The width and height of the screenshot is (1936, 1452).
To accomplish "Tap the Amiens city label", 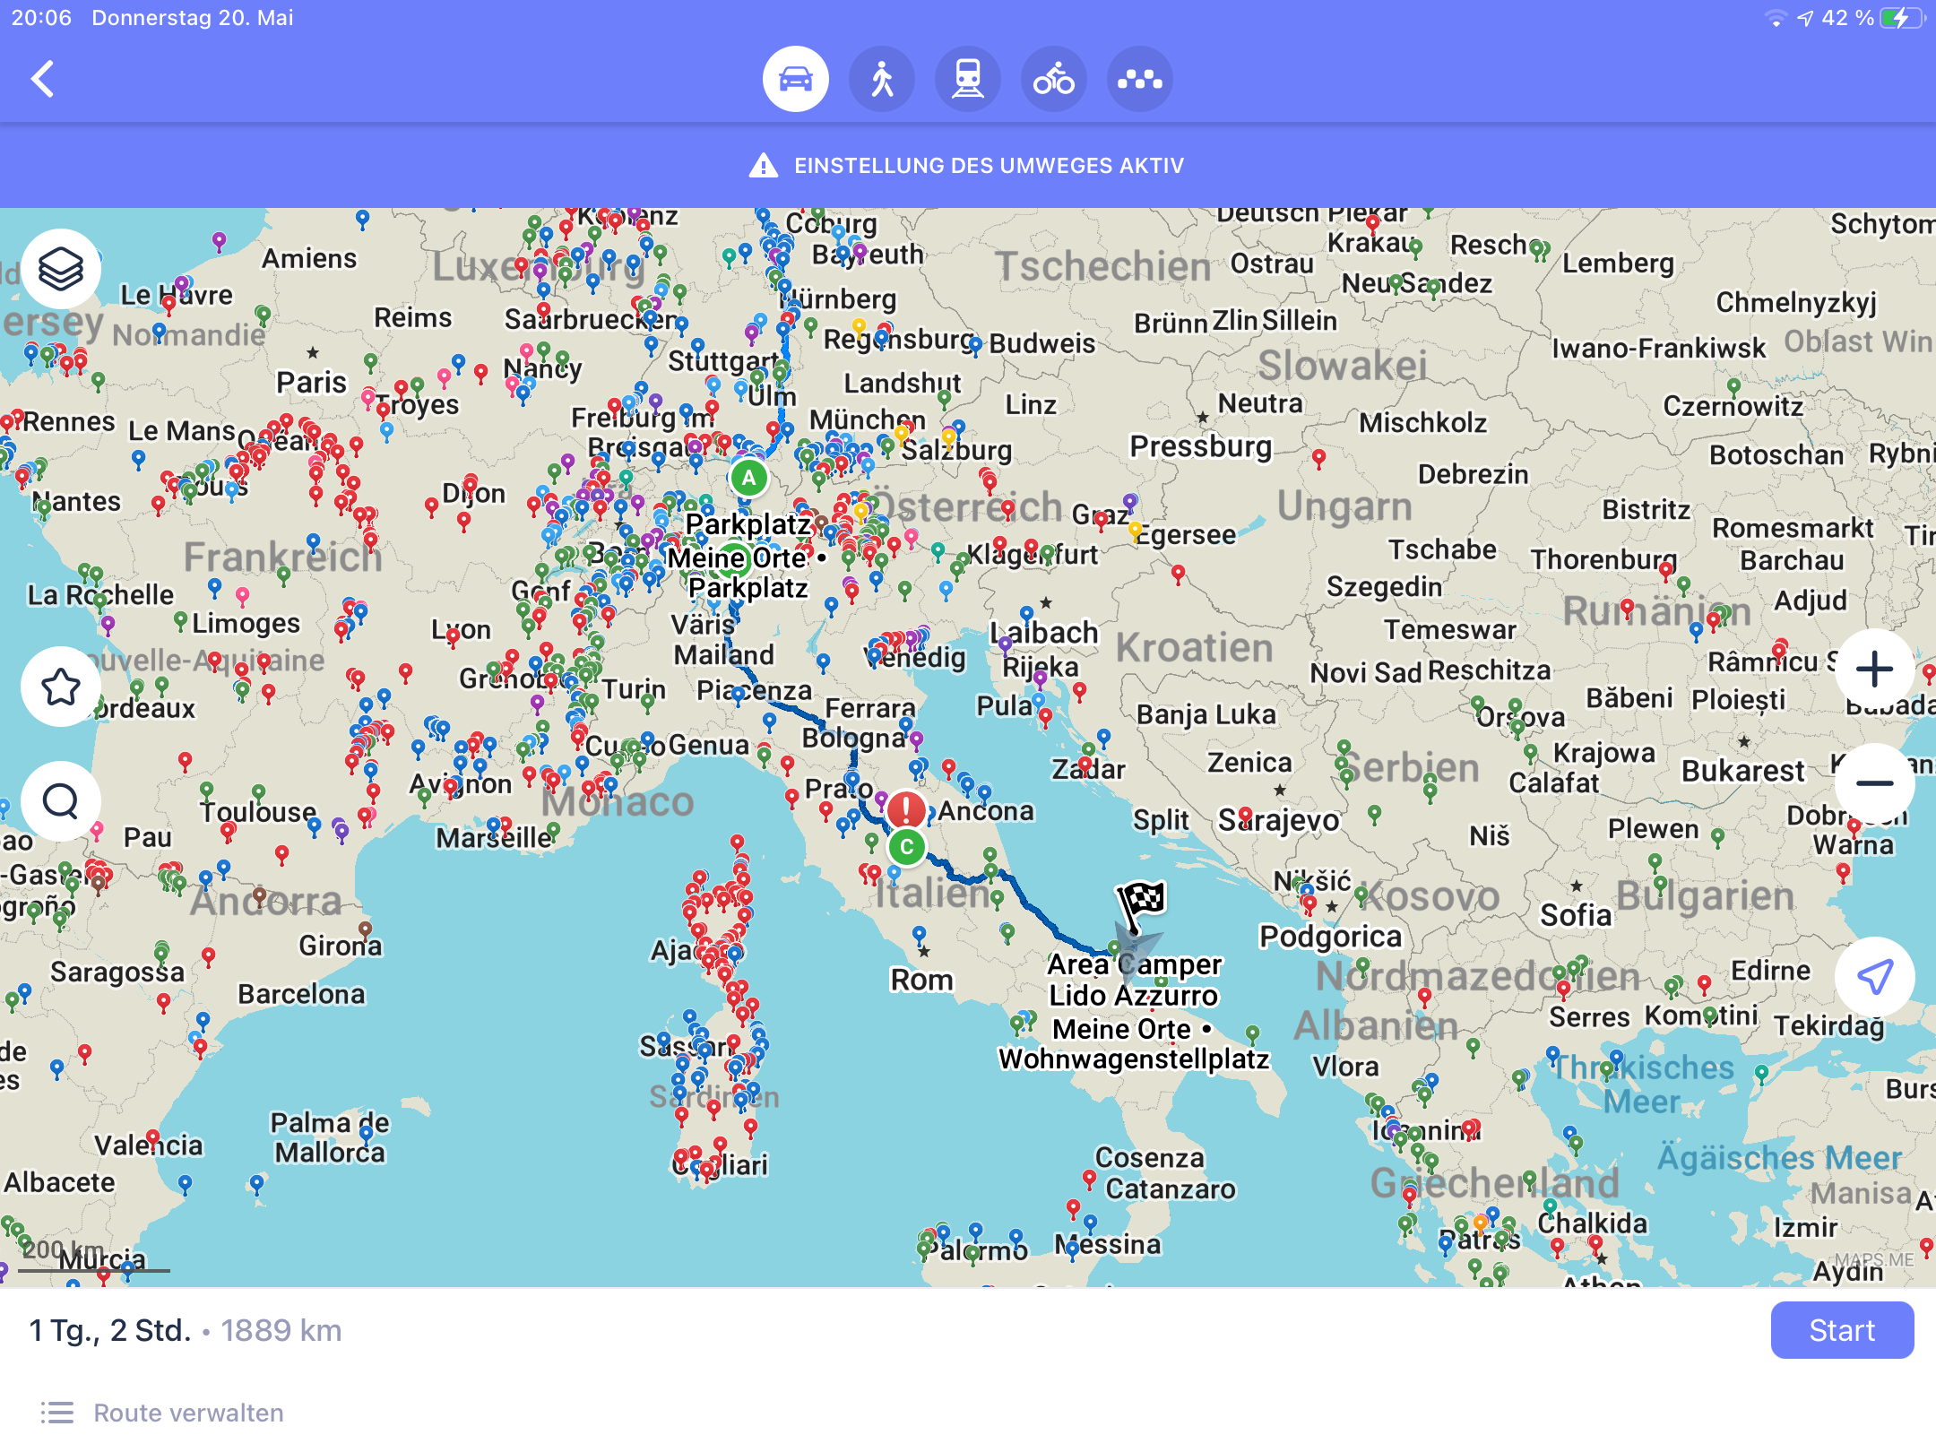I will [309, 258].
